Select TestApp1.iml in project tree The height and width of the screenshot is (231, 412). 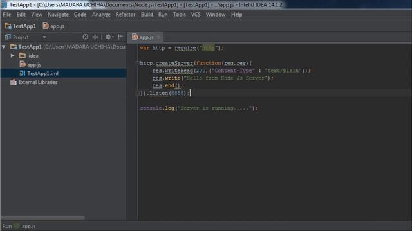[x=63, y=73]
